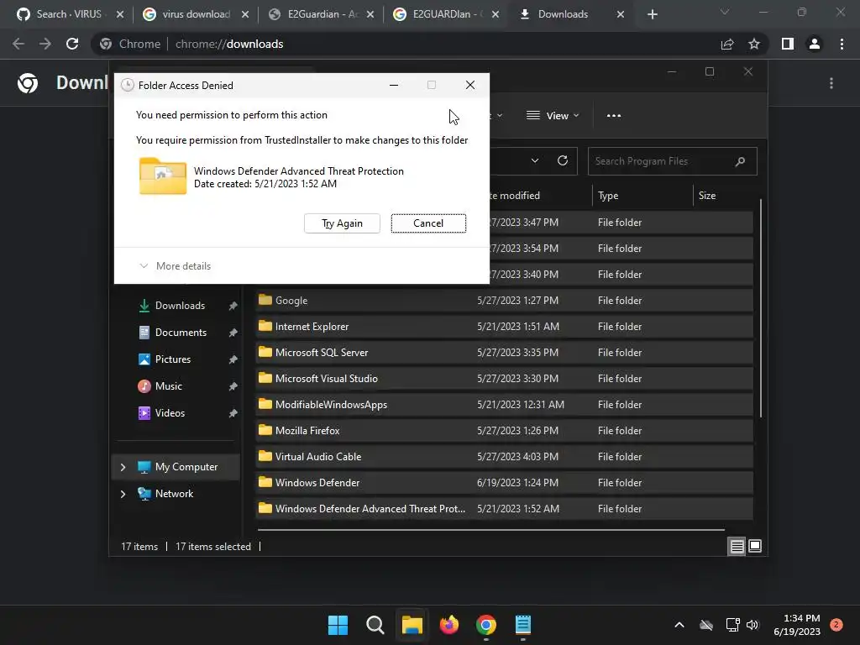
Task: Click Try Again in Folder Access Denied dialog
Action: tap(342, 223)
